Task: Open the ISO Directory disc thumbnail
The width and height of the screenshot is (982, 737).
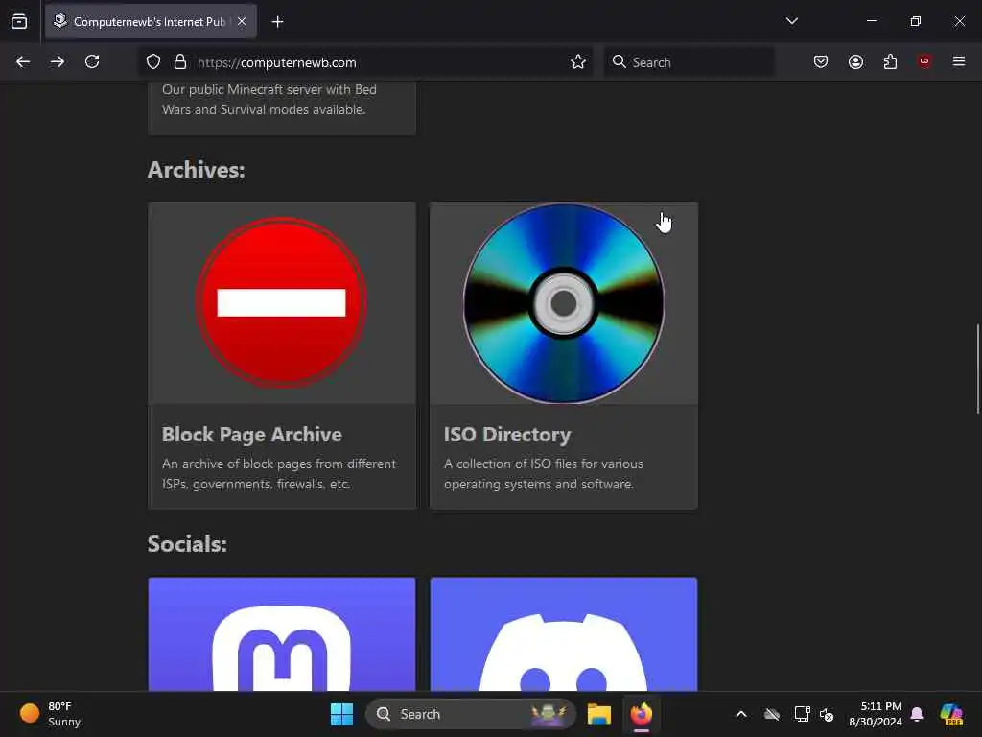Action: click(564, 302)
